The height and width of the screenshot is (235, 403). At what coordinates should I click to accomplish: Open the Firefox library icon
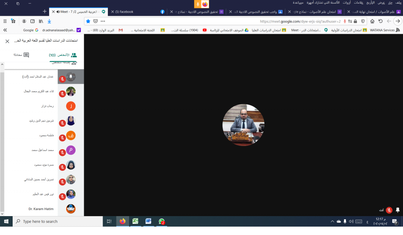pos(41,21)
